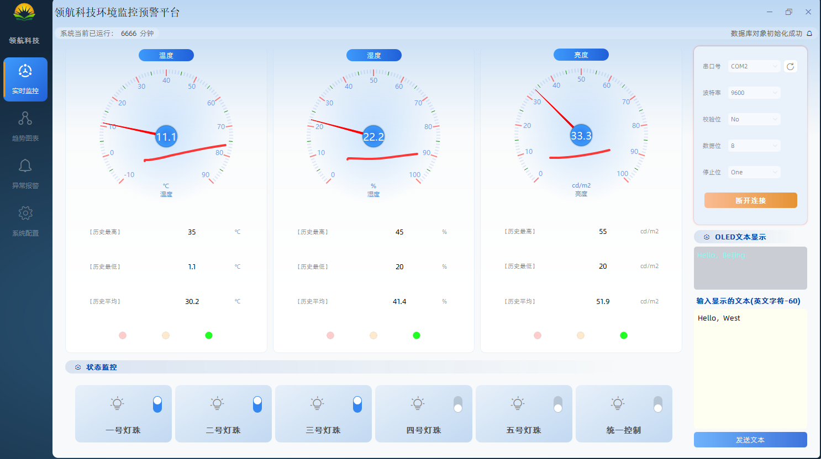Click the notification bell beside 数据库对象初始化成功
Image resolution: width=821 pixels, height=459 pixels.
(x=809, y=34)
